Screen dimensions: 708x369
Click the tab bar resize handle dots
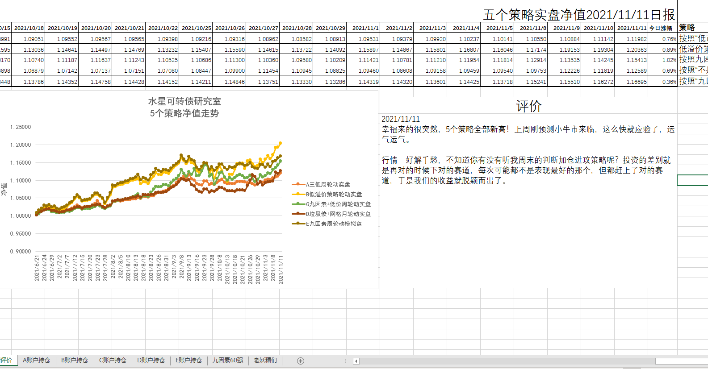coord(345,361)
